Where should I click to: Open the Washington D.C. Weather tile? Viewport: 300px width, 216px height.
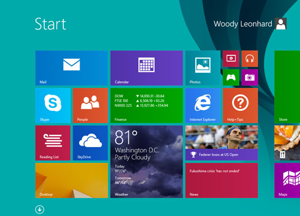(x=146, y=162)
